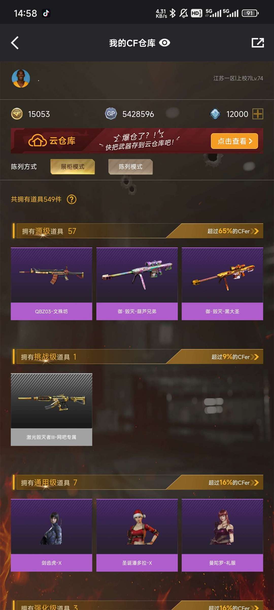Open the help question mark icon
This screenshot has width=274, height=610.
tap(72, 199)
